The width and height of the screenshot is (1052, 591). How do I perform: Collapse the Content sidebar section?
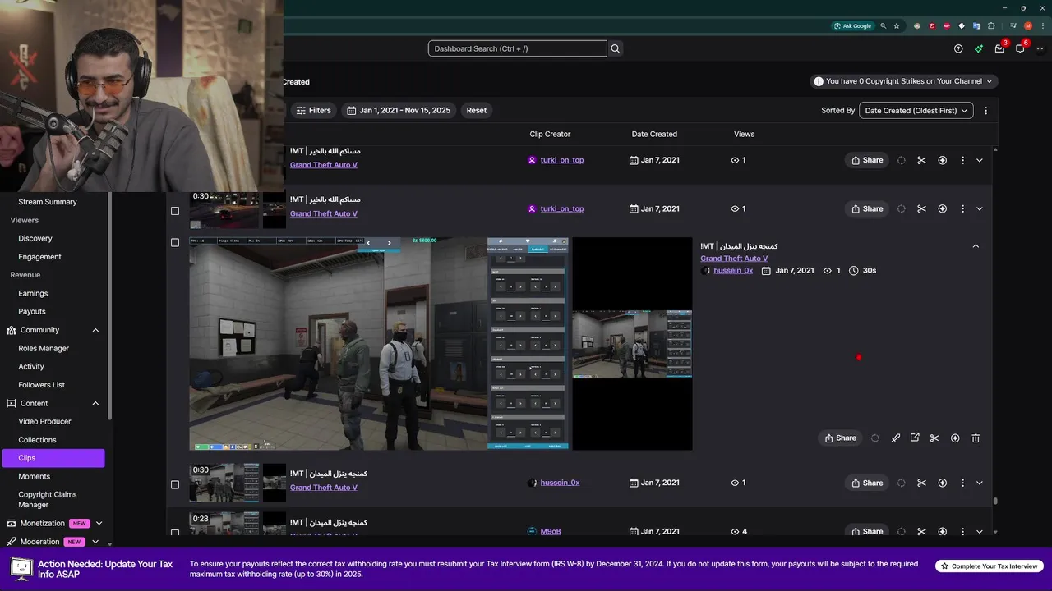[95, 403]
